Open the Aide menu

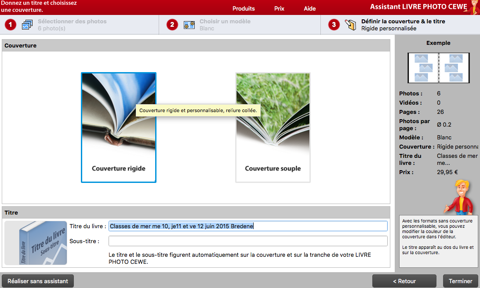click(x=309, y=8)
